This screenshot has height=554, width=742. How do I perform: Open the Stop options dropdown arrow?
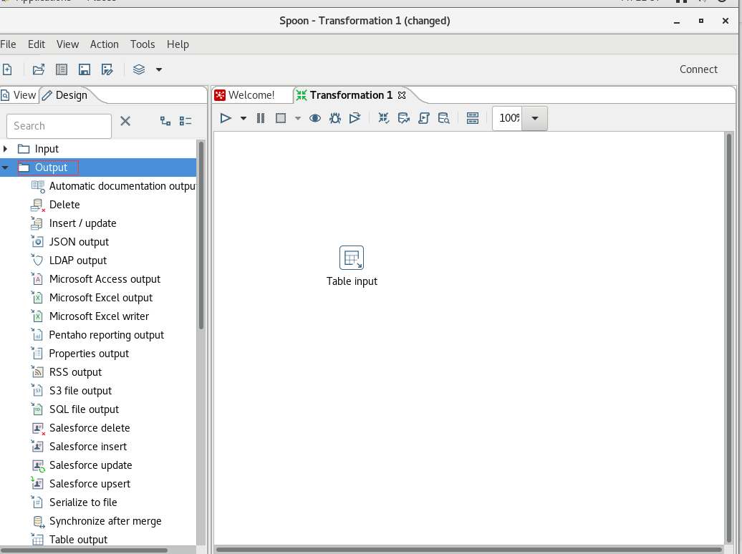(298, 118)
